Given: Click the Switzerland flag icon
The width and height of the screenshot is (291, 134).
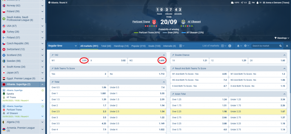Looking at the screenshot, I should (x=4, y=49).
